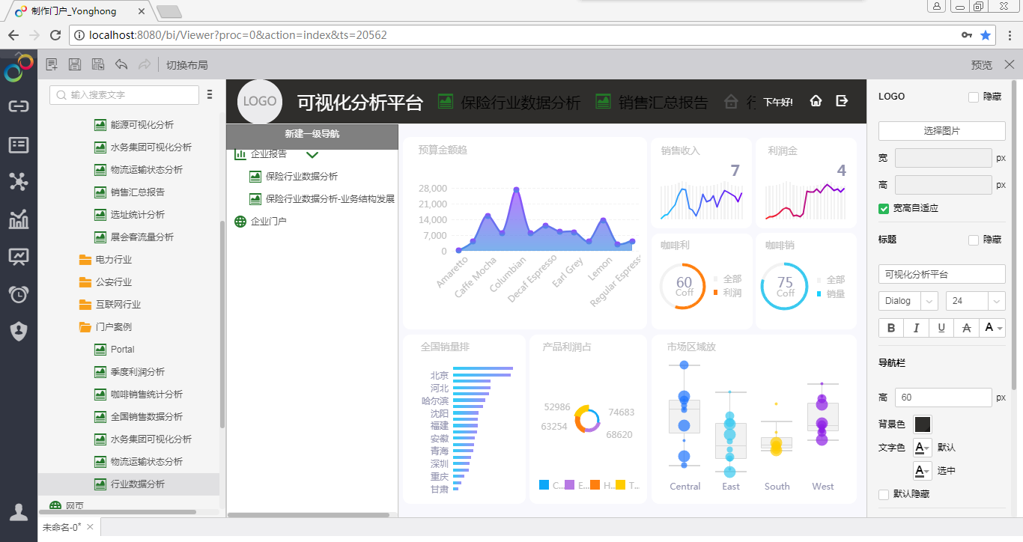Viewport: 1023px width, 542px height.
Task: Collapse the 企业报告 navigation chevron
Action: click(312, 155)
